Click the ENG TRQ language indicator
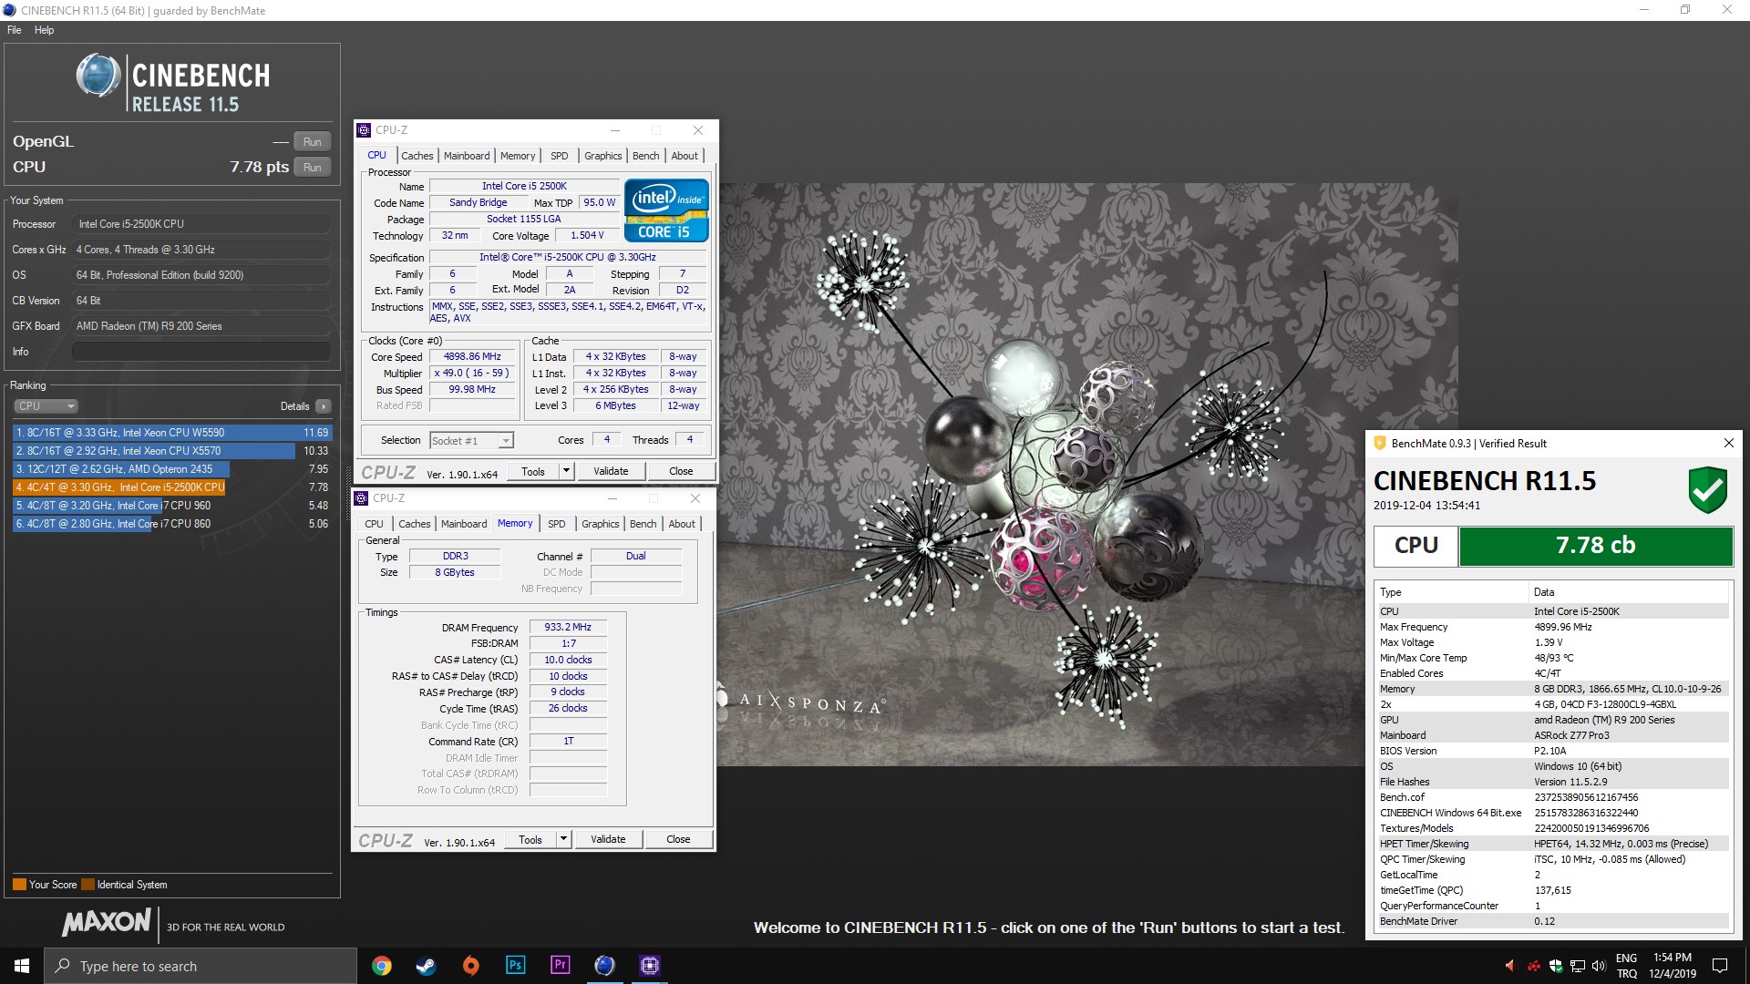Image resolution: width=1750 pixels, height=984 pixels. tap(1627, 966)
